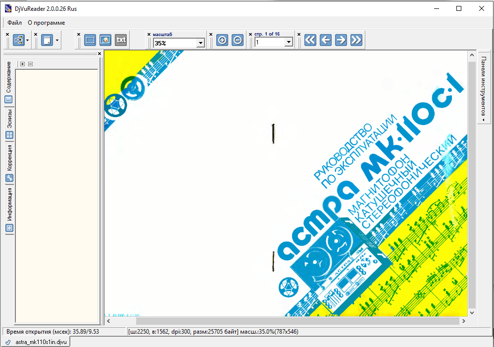Click the 35% zoom value field
The width and height of the screenshot is (494, 347).
[175, 43]
